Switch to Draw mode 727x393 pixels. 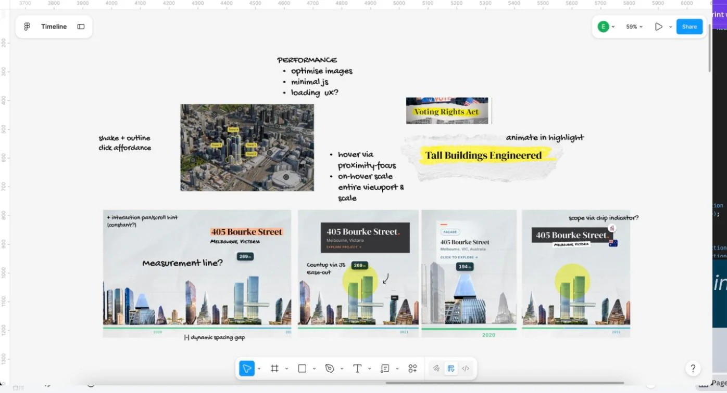pyautogui.click(x=436, y=369)
